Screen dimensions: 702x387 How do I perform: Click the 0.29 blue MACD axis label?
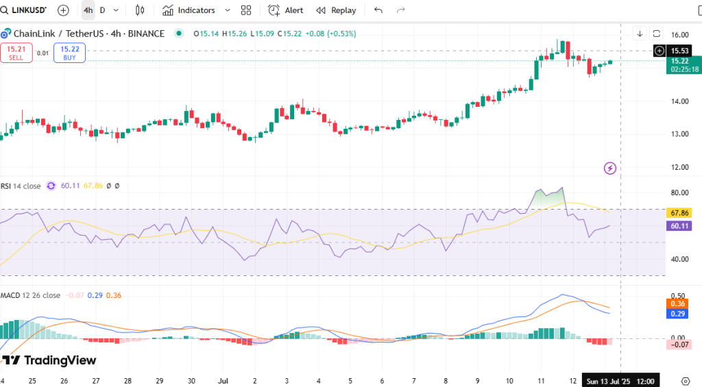point(677,314)
